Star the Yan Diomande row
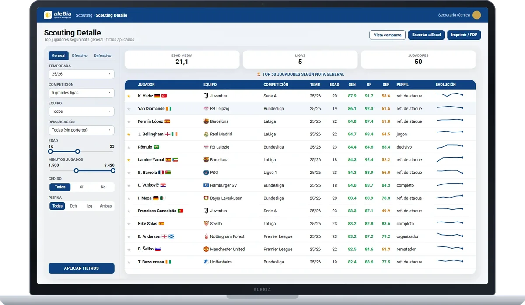Viewport: 525px width, 305px height. tap(129, 109)
